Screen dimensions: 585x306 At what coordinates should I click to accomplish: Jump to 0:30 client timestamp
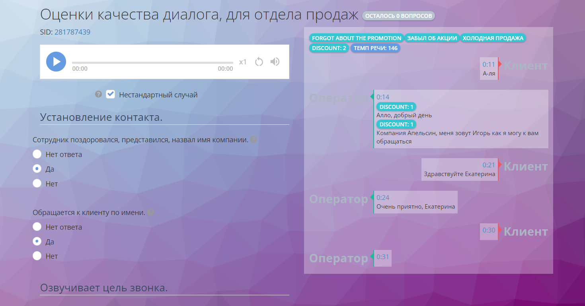[489, 230]
